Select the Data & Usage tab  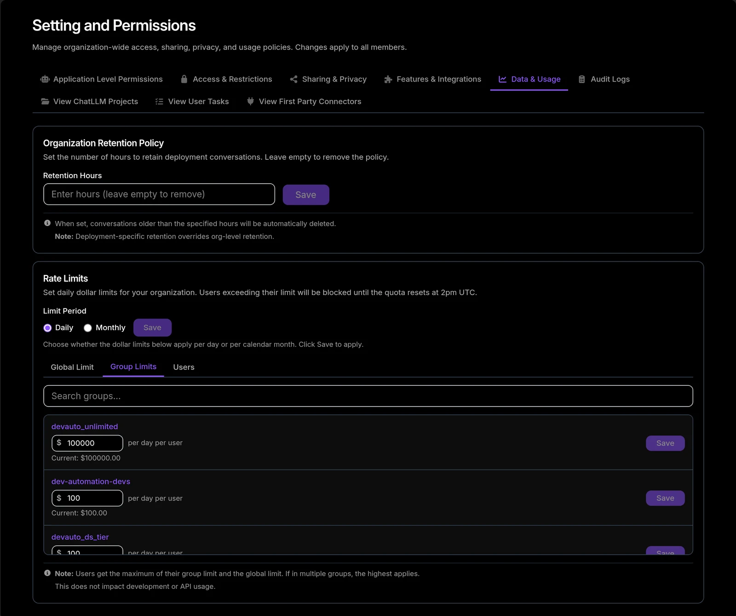[529, 79]
